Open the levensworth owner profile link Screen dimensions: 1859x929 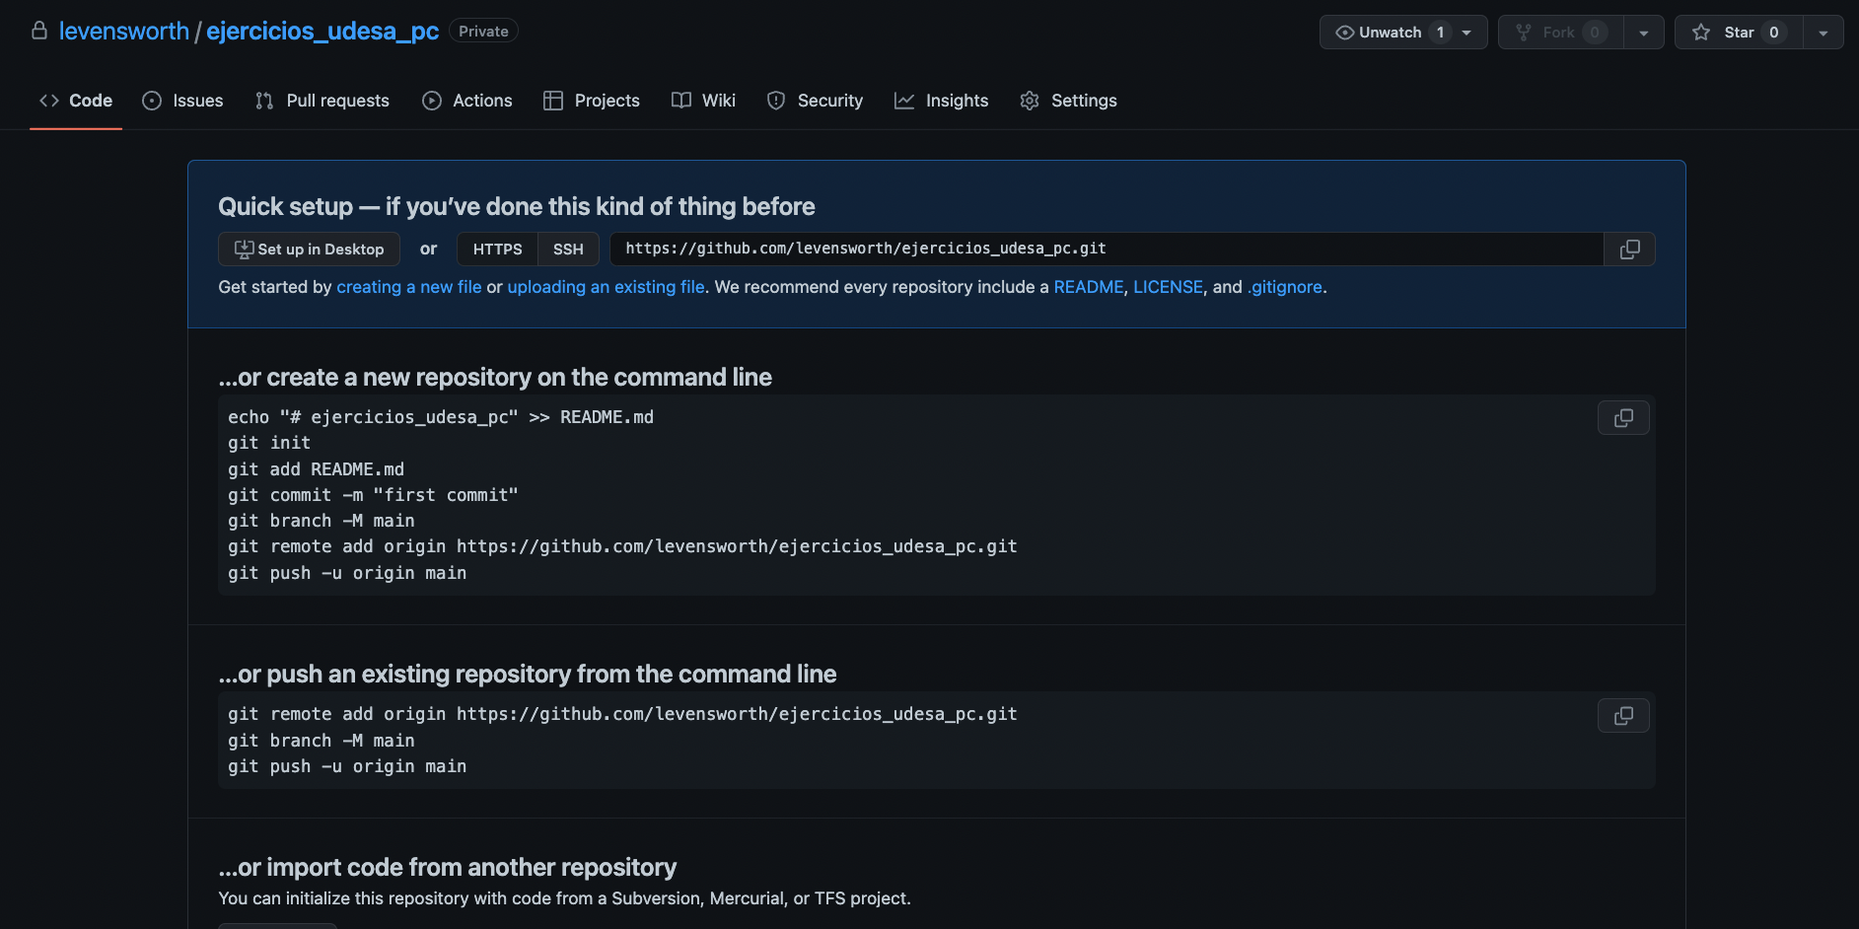pos(124,32)
